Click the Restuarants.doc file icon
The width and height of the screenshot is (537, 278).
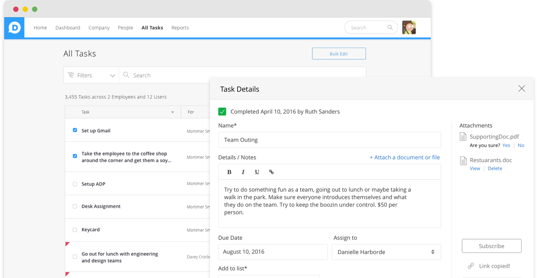463,160
